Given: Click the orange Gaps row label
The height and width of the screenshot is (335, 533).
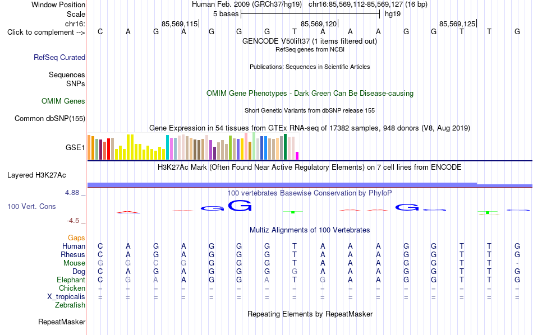Looking at the screenshot, I should (x=76, y=238).
